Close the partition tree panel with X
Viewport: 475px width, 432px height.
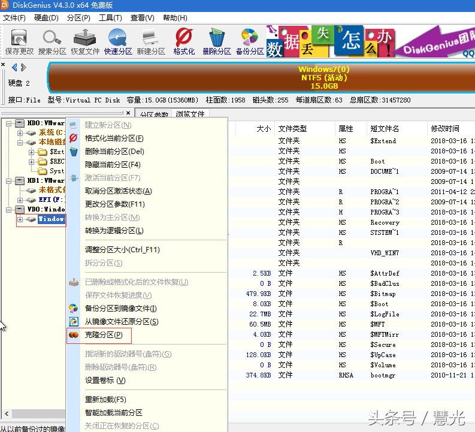tap(128, 113)
